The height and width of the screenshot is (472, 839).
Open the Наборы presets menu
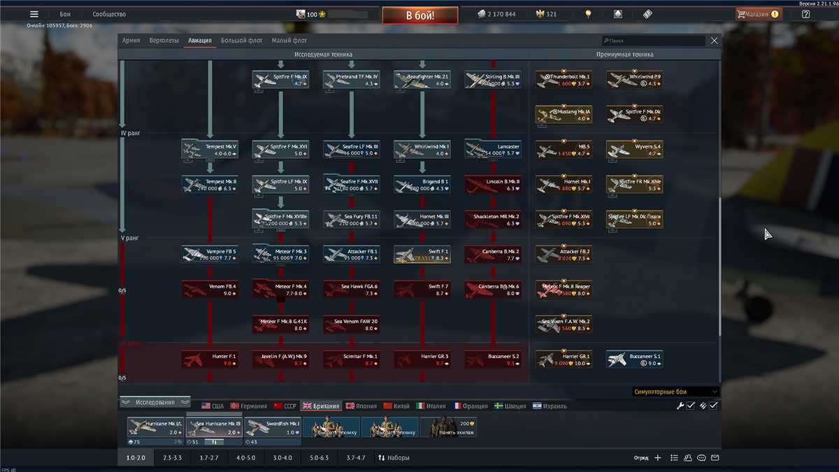tap(394, 458)
